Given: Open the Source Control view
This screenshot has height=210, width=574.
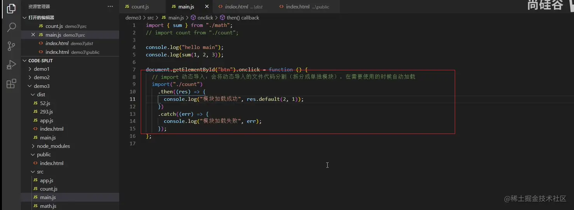Looking at the screenshot, I should pyautogui.click(x=11, y=46).
